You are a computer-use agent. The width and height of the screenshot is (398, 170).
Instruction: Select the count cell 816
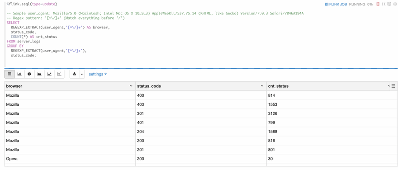point(332,141)
